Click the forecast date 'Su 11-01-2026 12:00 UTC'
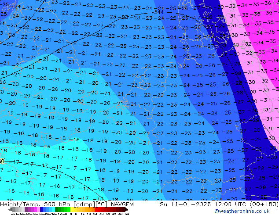Screen dimensions: 279x215 (204, 204)
